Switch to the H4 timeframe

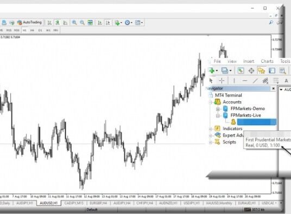pos(32,30)
